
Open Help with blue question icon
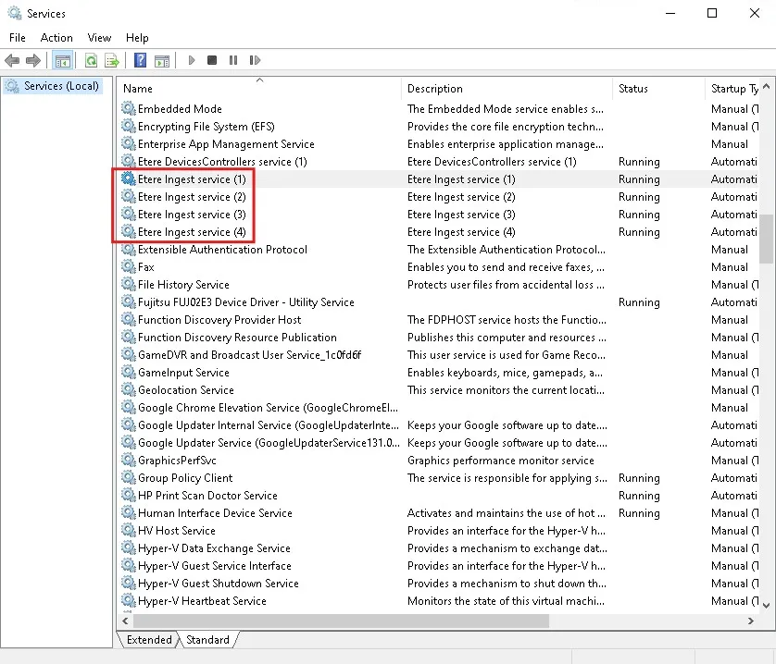click(140, 61)
